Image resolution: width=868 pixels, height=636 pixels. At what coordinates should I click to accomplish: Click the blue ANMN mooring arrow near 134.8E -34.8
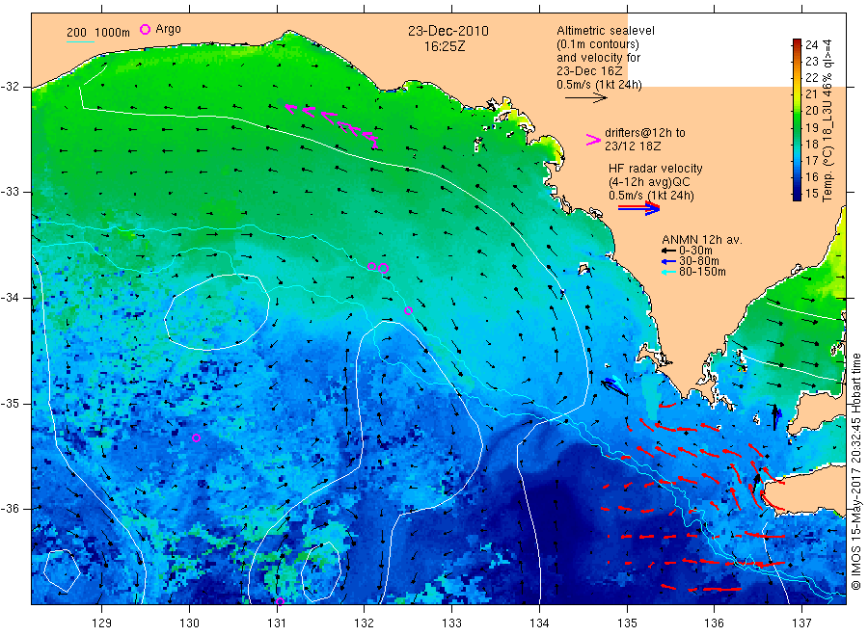[614, 386]
